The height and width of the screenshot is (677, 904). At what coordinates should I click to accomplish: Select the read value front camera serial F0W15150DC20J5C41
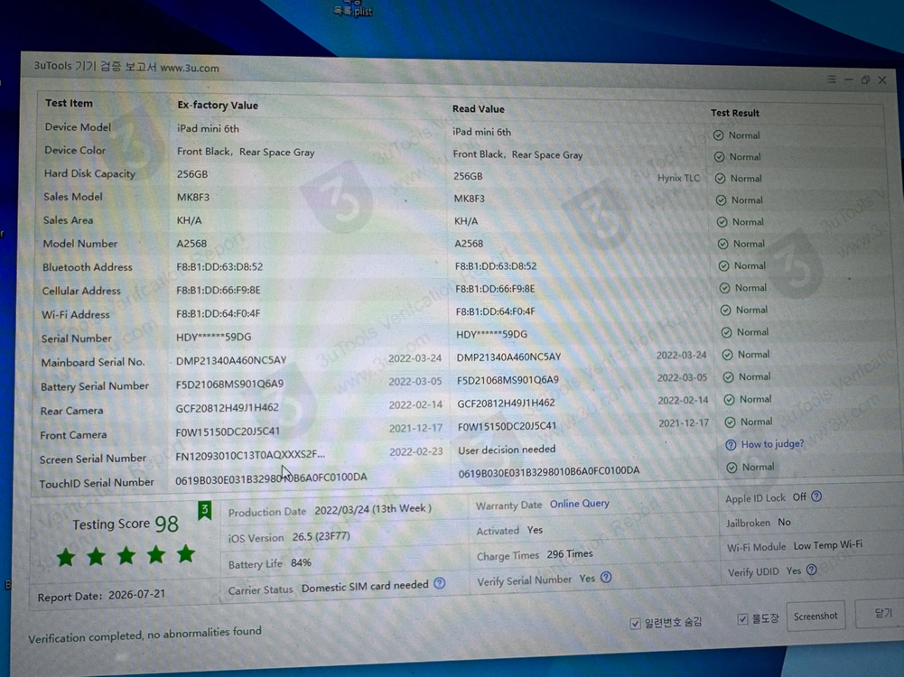point(507,426)
